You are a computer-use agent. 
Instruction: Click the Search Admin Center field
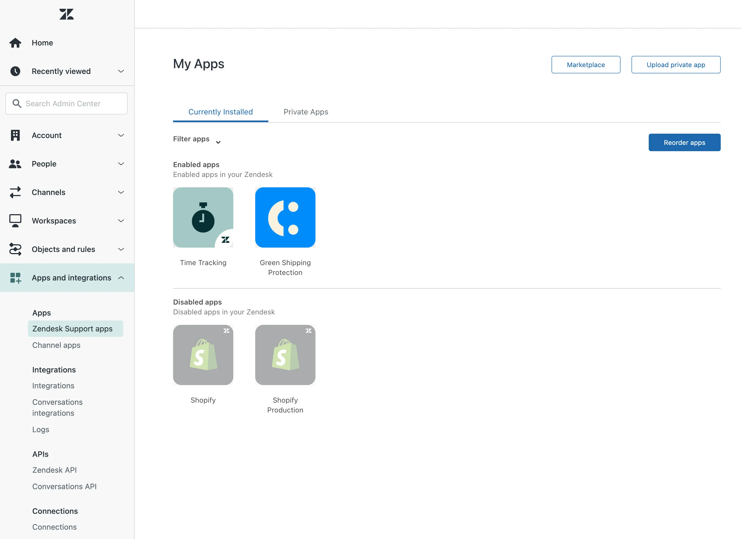[66, 103]
